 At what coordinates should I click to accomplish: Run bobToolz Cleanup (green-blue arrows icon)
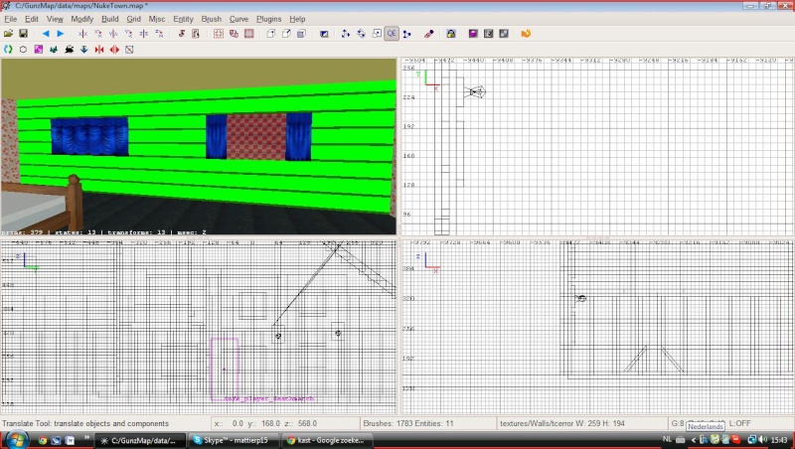point(8,49)
